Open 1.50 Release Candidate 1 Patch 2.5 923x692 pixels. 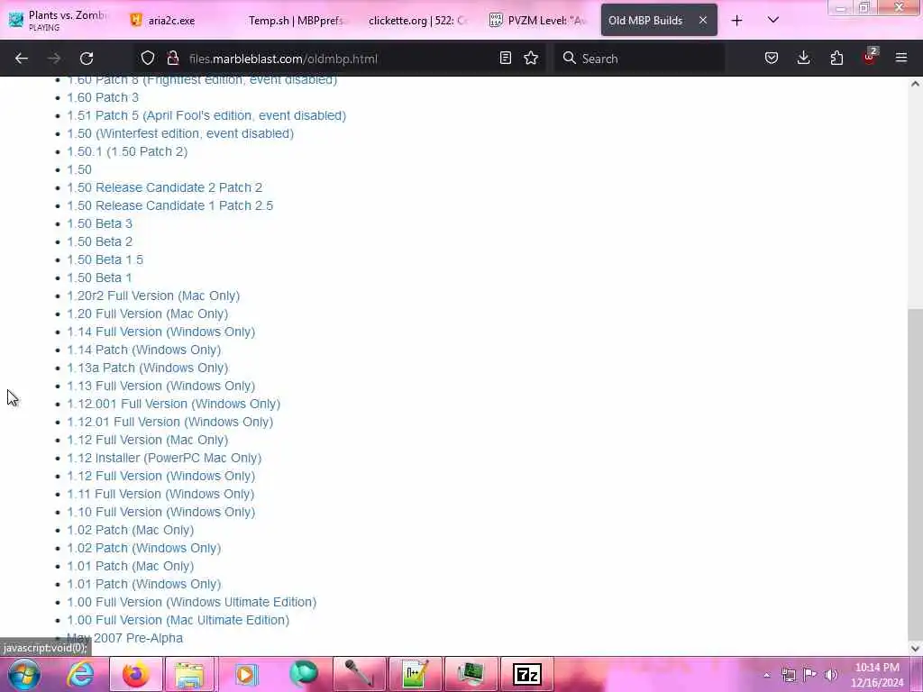[169, 205]
